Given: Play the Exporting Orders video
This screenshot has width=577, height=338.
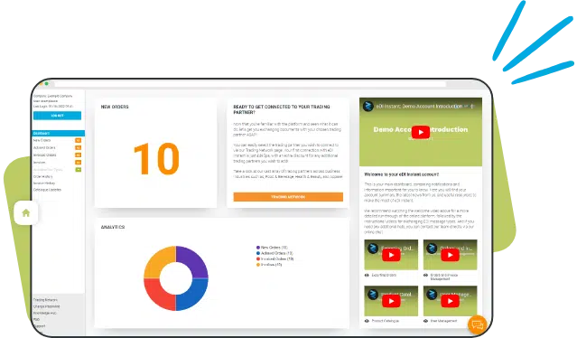Looking at the screenshot, I should click(x=391, y=255).
